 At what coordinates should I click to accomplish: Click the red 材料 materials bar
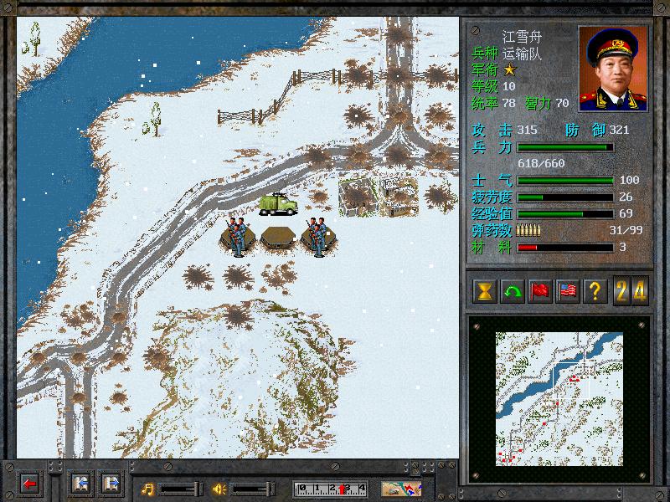565,247
